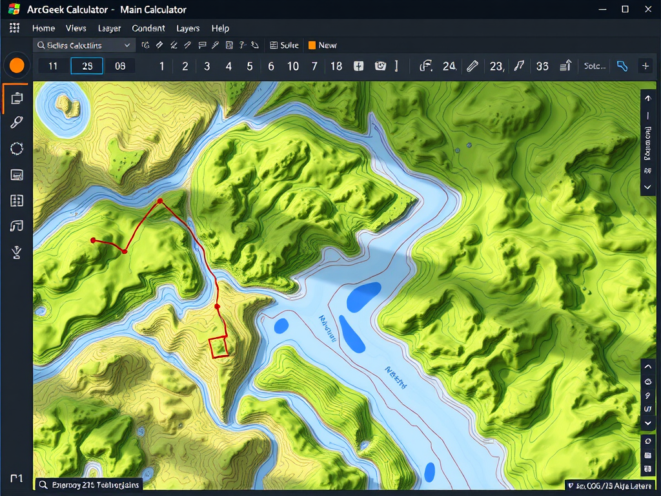The width and height of the screenshot is (661, 496).
Task: Toggle the orange New indicator in the toolbar
Action: tap(323, 45)
